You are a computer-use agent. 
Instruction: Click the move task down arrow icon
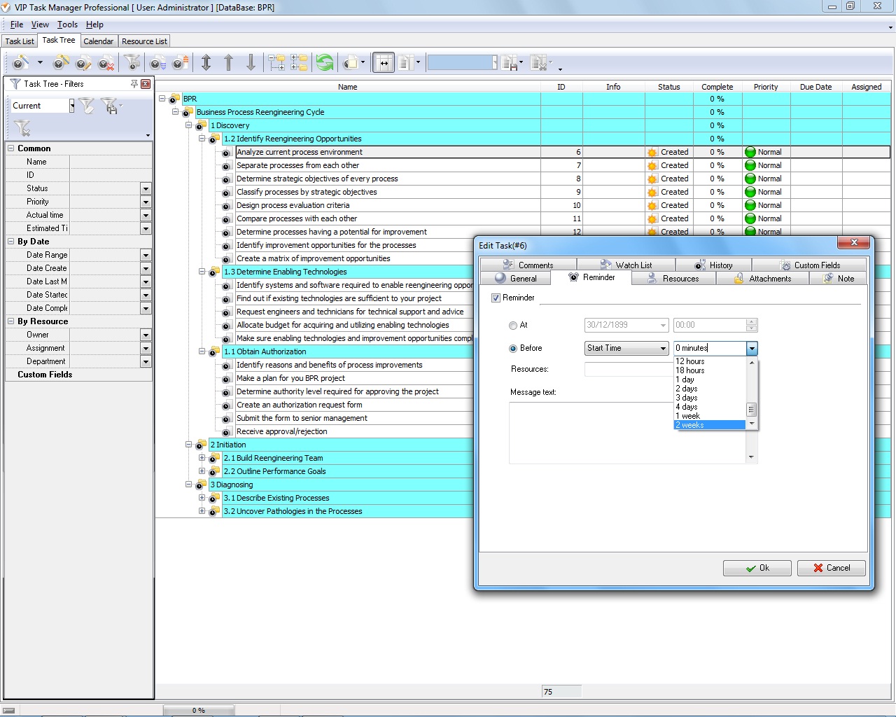(251, 63)
